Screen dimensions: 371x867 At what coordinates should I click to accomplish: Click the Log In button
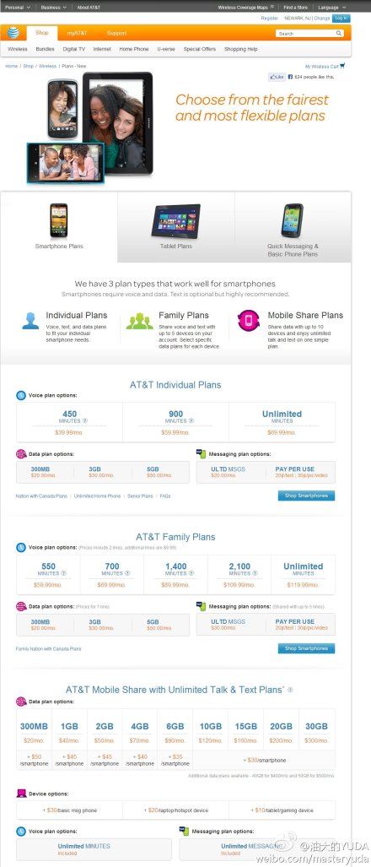(x=341, y=19)
